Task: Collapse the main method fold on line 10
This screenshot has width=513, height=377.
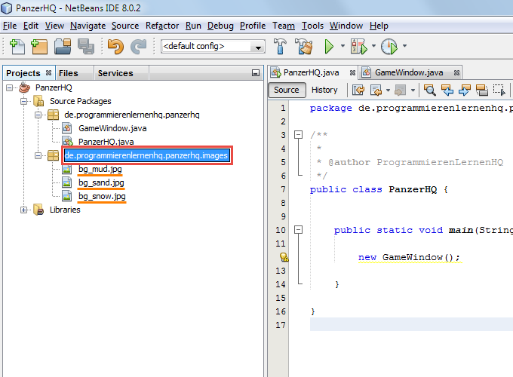Action: (298, 230)
